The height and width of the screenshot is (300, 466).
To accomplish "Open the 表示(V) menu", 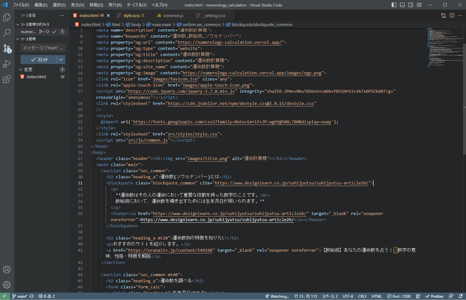I will coord(78,5).
